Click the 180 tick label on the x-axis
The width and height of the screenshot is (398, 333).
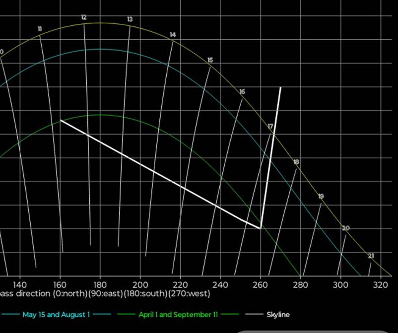tap(100, 284)
